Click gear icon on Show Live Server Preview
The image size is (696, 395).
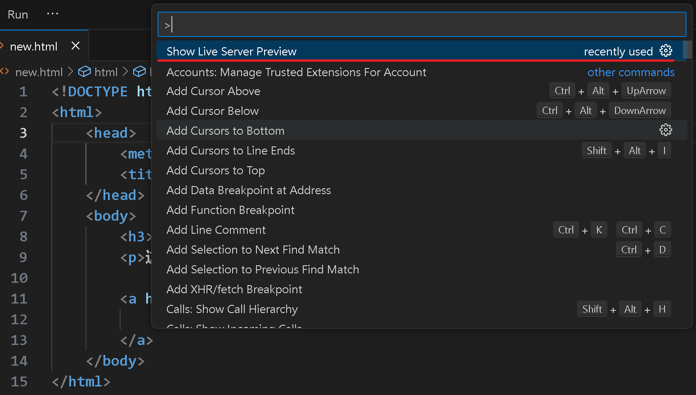tap(665, 51)
